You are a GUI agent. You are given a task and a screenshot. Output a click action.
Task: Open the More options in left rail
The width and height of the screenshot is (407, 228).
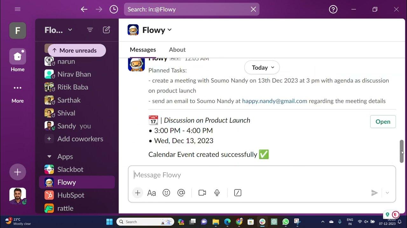[x=17, y=93]
